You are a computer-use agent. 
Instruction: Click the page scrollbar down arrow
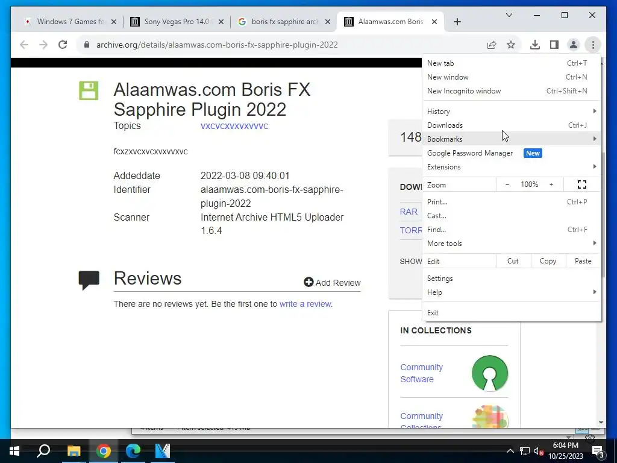point(601,423)
